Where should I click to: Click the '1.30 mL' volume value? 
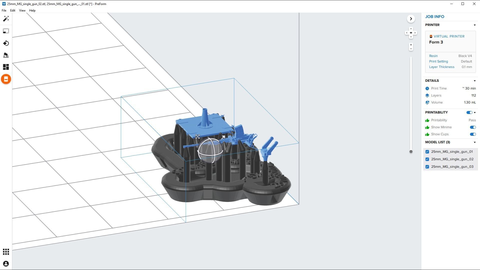click(x=470, y=102)
